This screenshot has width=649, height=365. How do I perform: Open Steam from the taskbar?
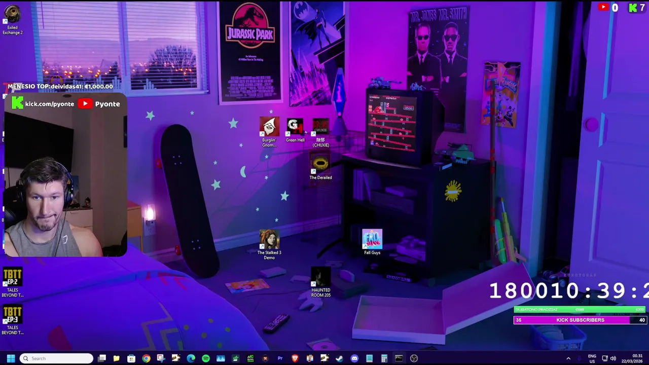(339, 358)
